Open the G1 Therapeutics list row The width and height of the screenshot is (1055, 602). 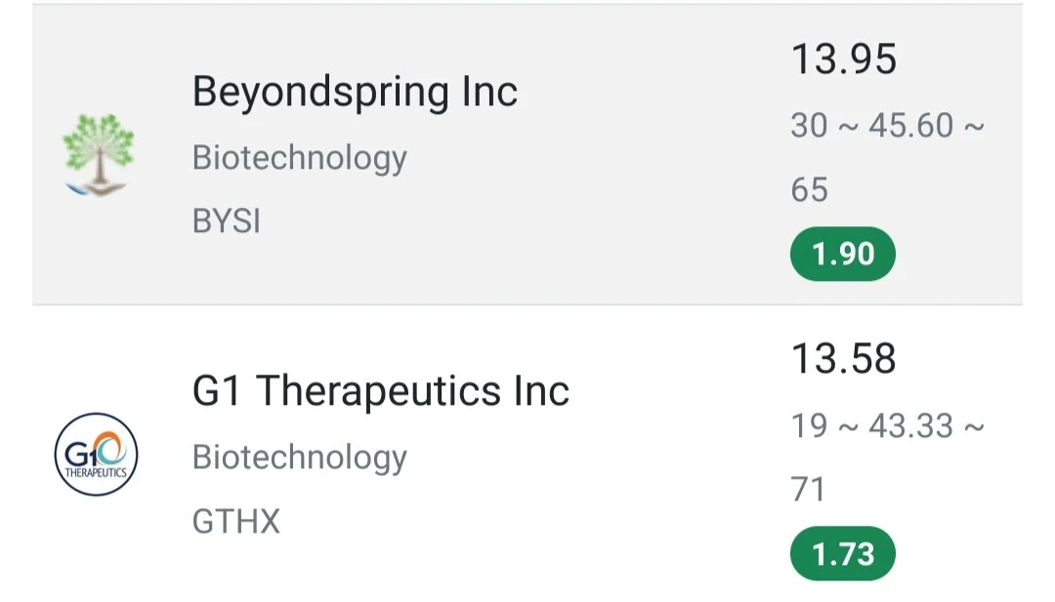[527, 455]
